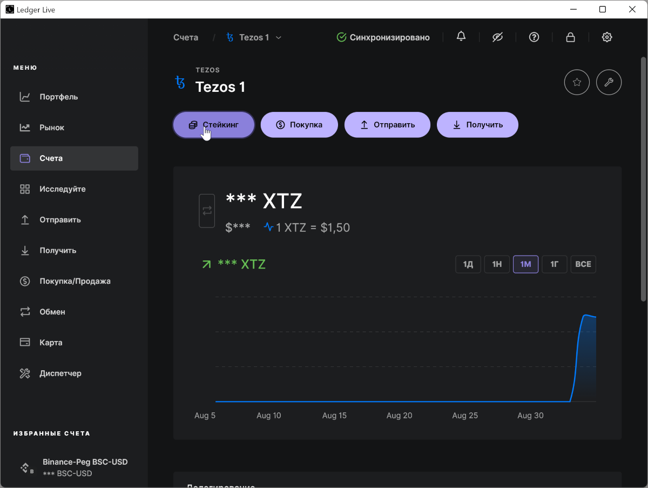Open Покупка/Продажа in the sidebar

pos(74,282)
